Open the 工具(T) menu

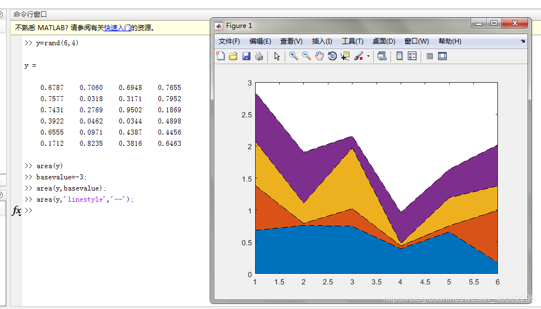(x=352, y=41)
